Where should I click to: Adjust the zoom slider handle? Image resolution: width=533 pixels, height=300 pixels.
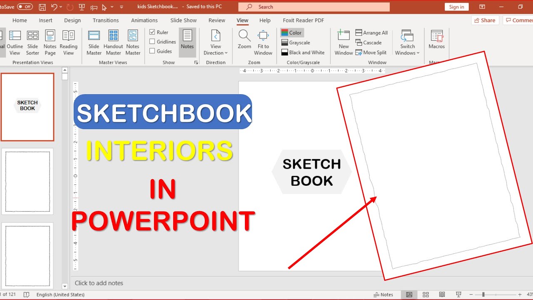(483, 295)
